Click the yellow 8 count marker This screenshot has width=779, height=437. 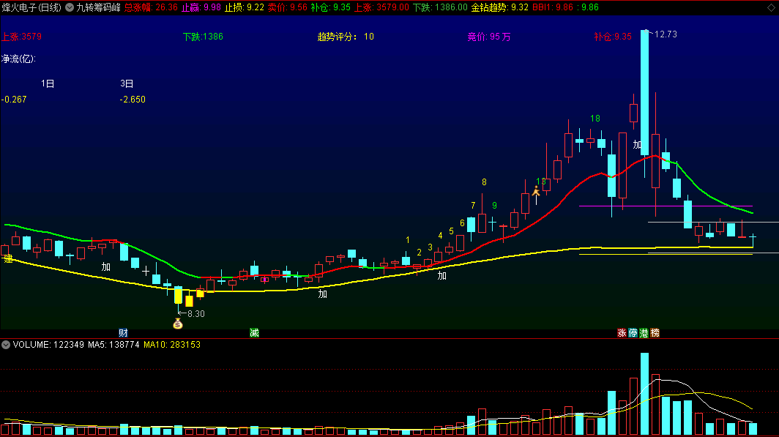tap(484, 182)
